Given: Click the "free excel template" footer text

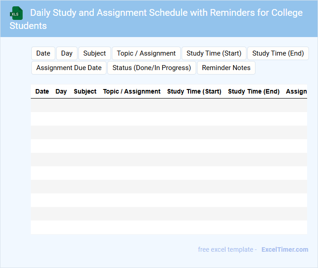Looking at the screenshot, I should click(227, 249).
